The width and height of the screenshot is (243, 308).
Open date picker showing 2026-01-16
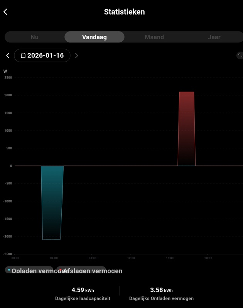pos(42,55)
